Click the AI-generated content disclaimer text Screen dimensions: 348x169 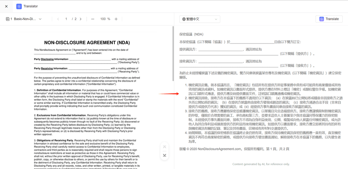click(x=261, y=164)
